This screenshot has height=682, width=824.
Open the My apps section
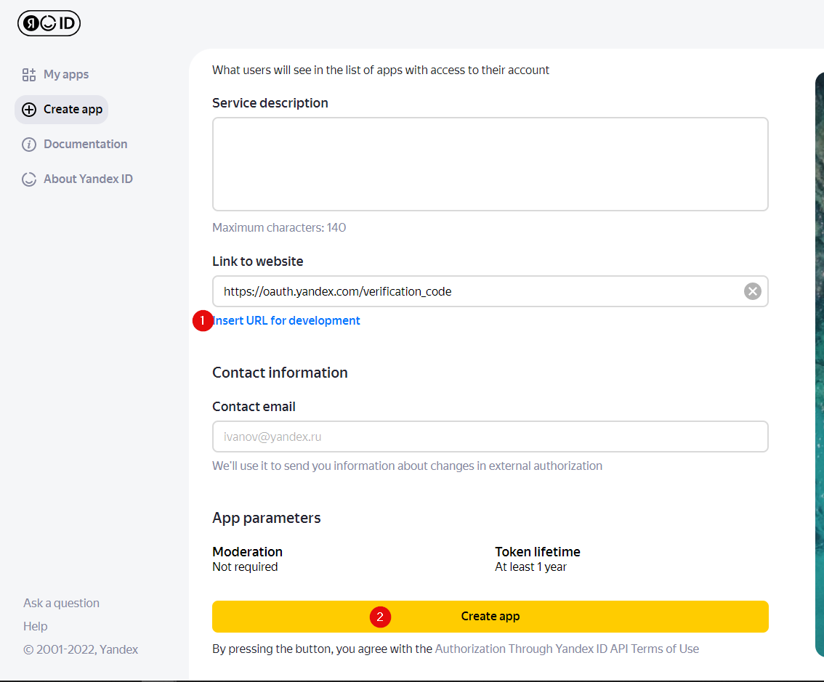[67, 74]
